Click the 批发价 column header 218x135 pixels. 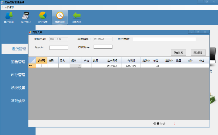click(146, 61)
